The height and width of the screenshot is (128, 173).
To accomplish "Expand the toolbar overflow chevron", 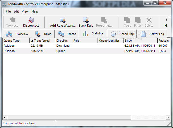I will [x=169, y=17].
